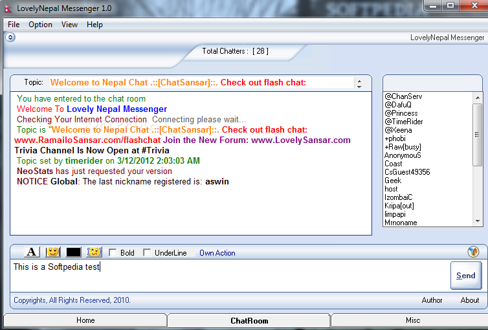Image resolution: width=488 pixels, height=330 pixels.
Task: Enable the Bold checkbox
Action: click(x=113, y=252)
